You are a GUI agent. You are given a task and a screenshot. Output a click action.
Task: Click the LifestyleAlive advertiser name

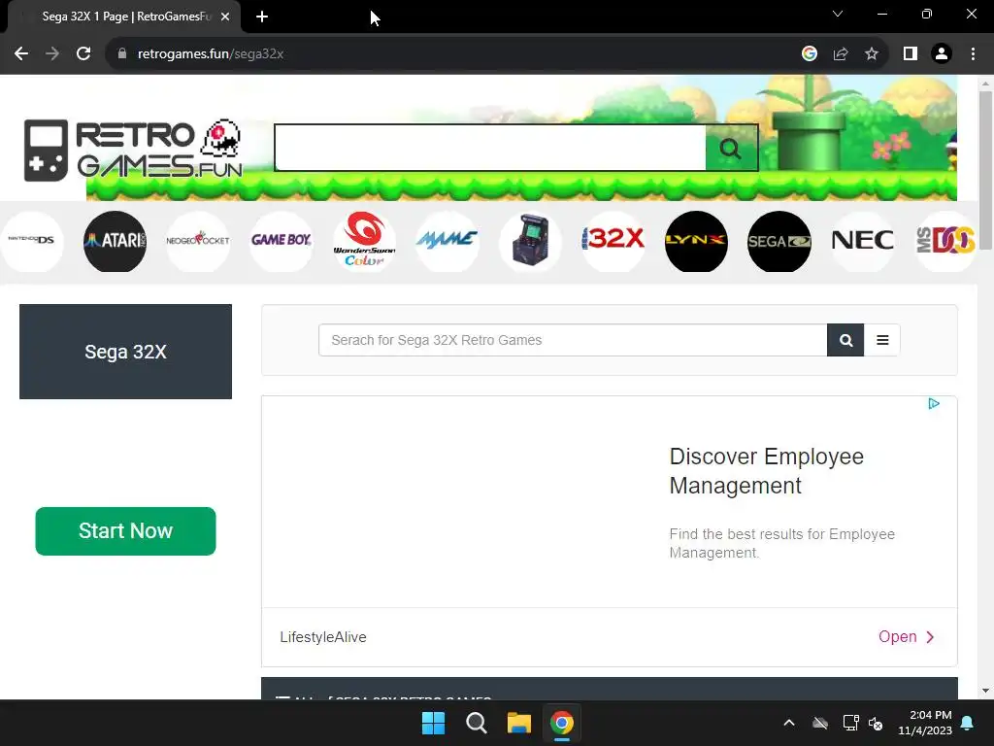point(323,637)
